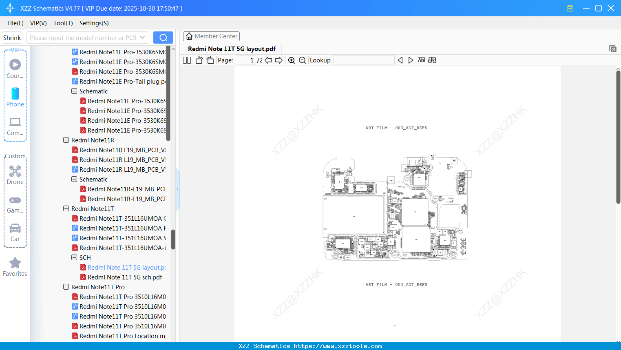
Task: Open the dual-window compare view icon
Action: (432, 60)
